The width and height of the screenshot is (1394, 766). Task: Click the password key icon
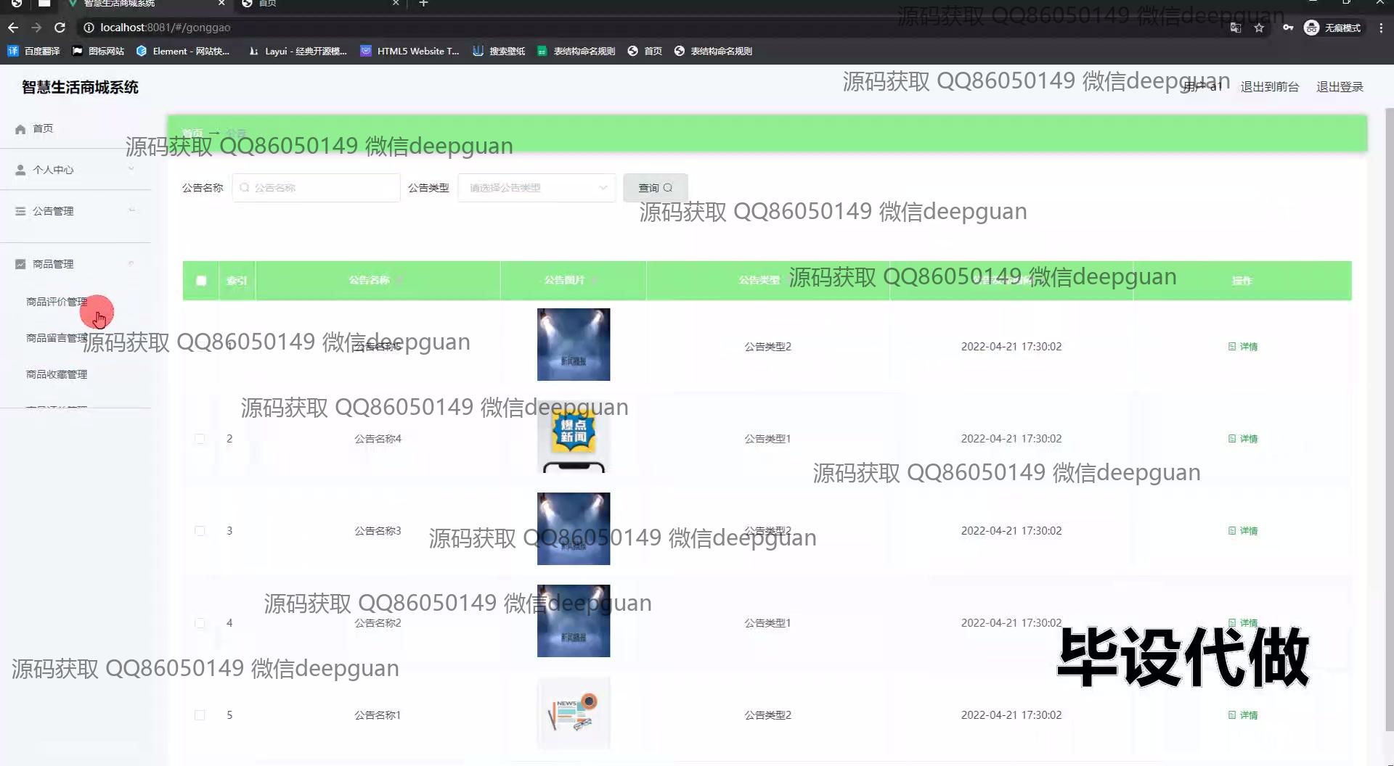tap(1287, 28)
